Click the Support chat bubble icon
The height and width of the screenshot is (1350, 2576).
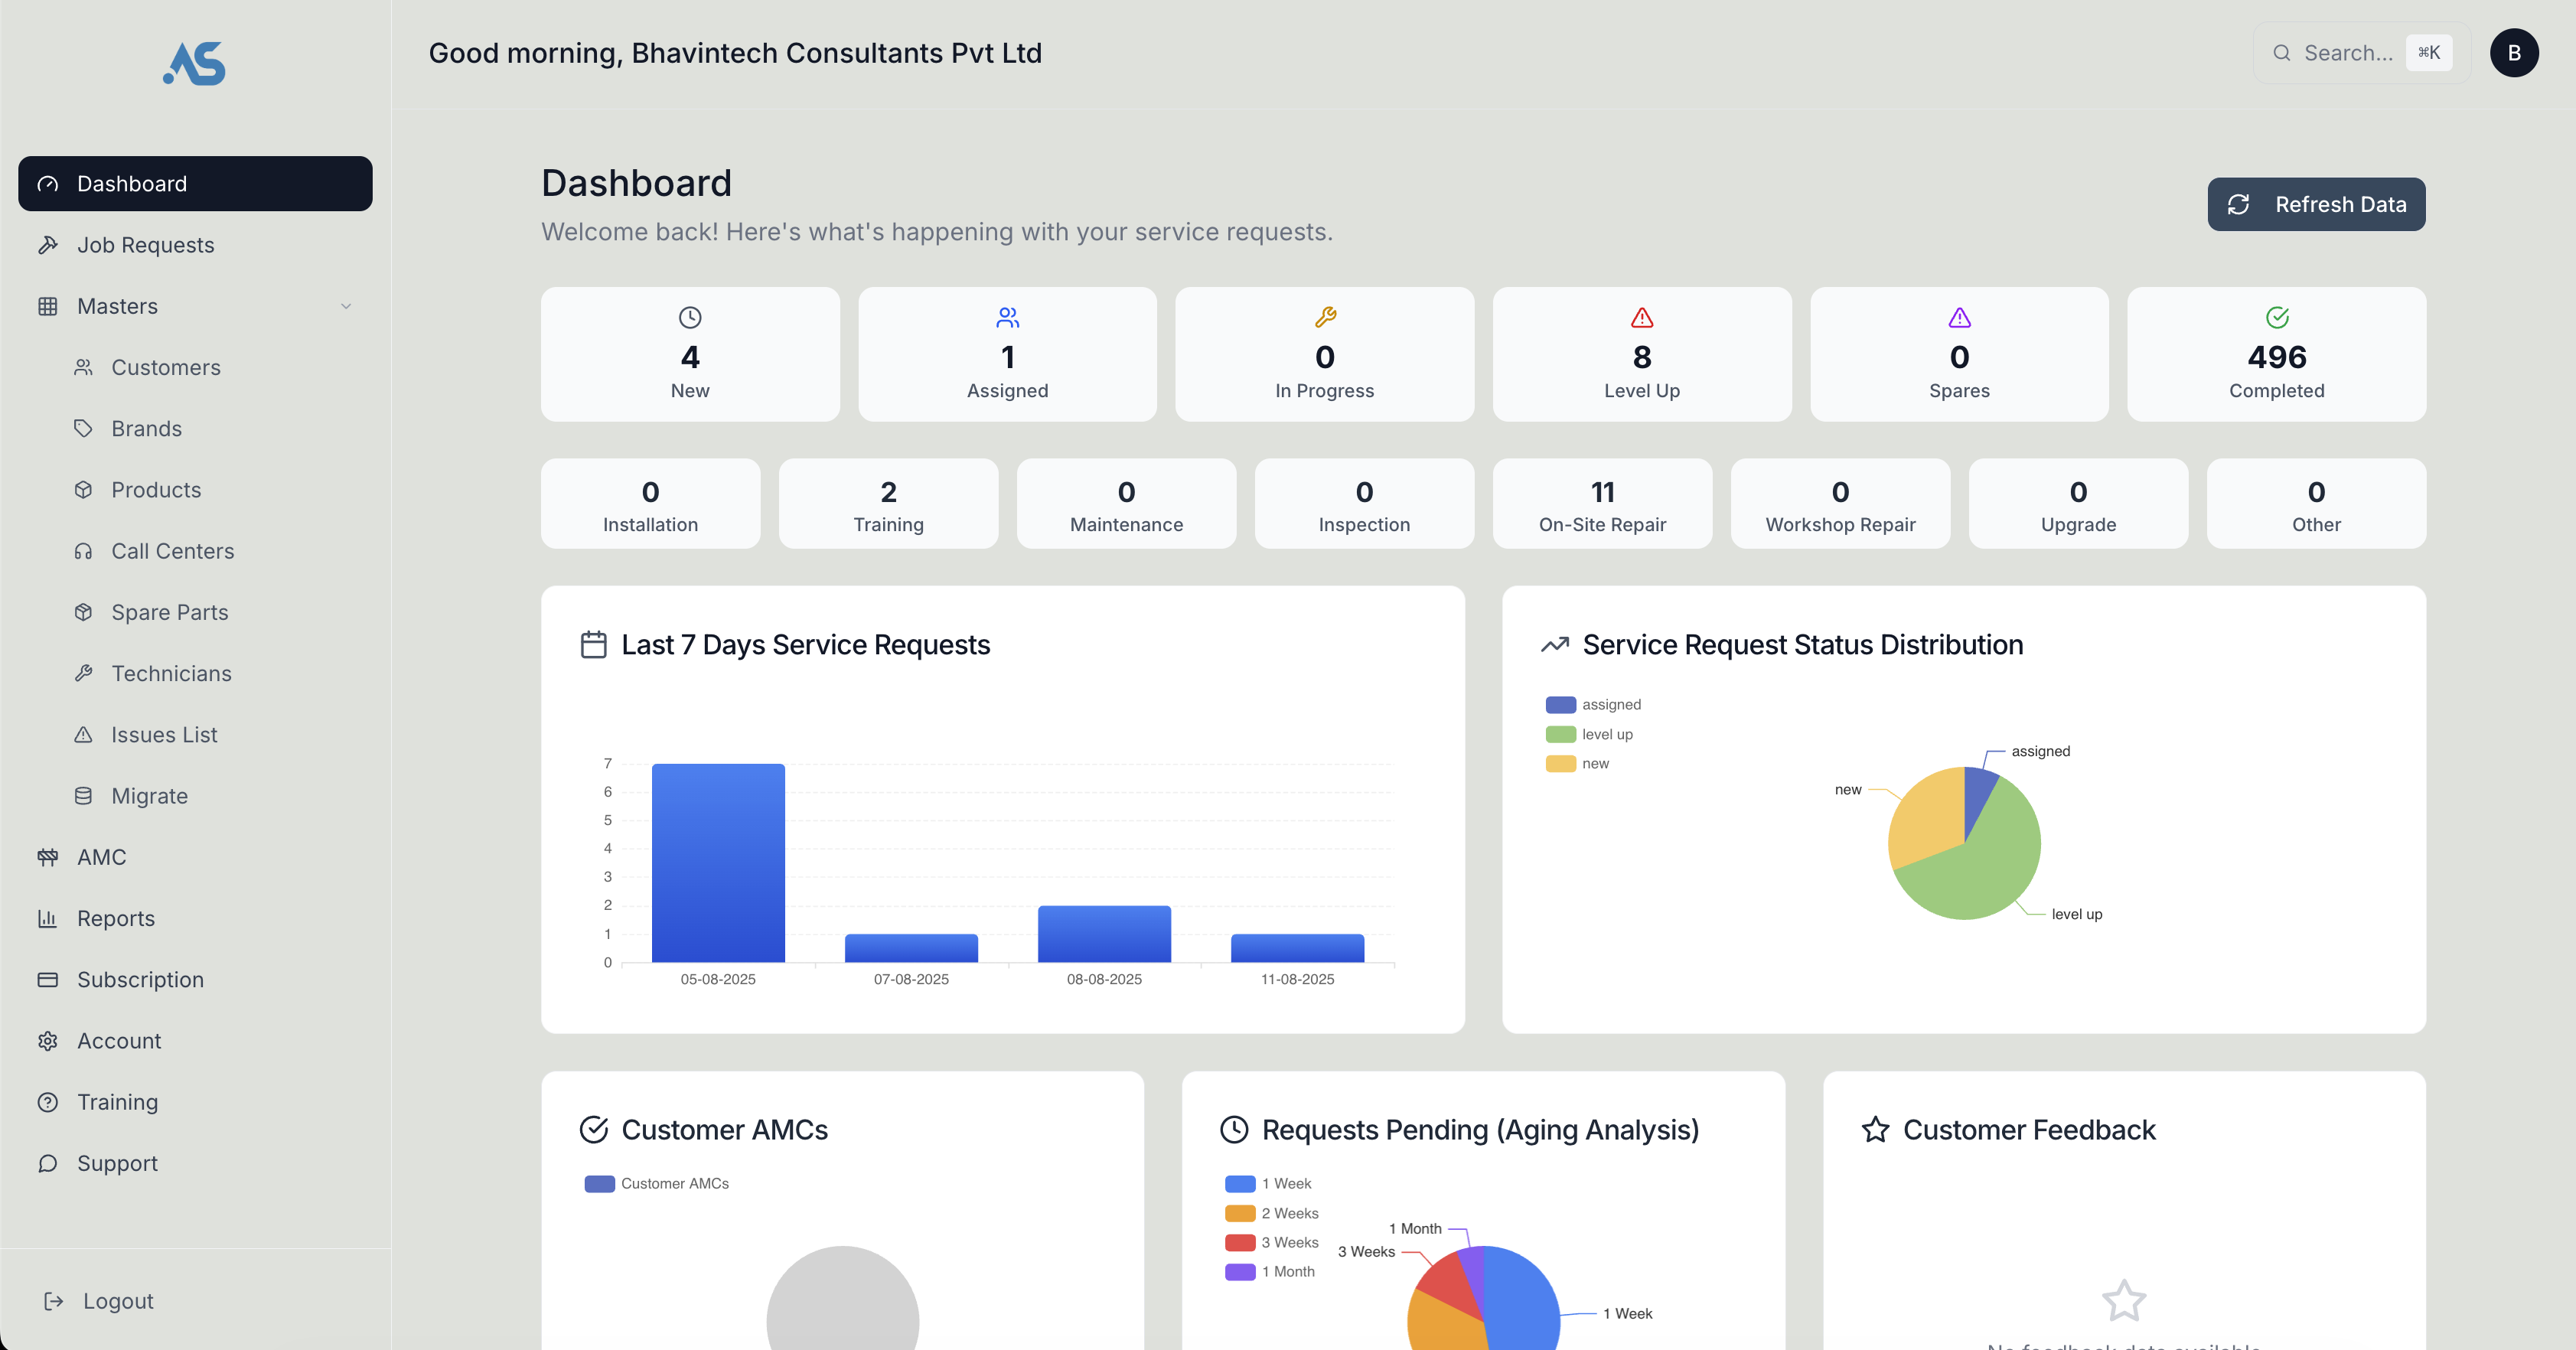coord(47,1163)
